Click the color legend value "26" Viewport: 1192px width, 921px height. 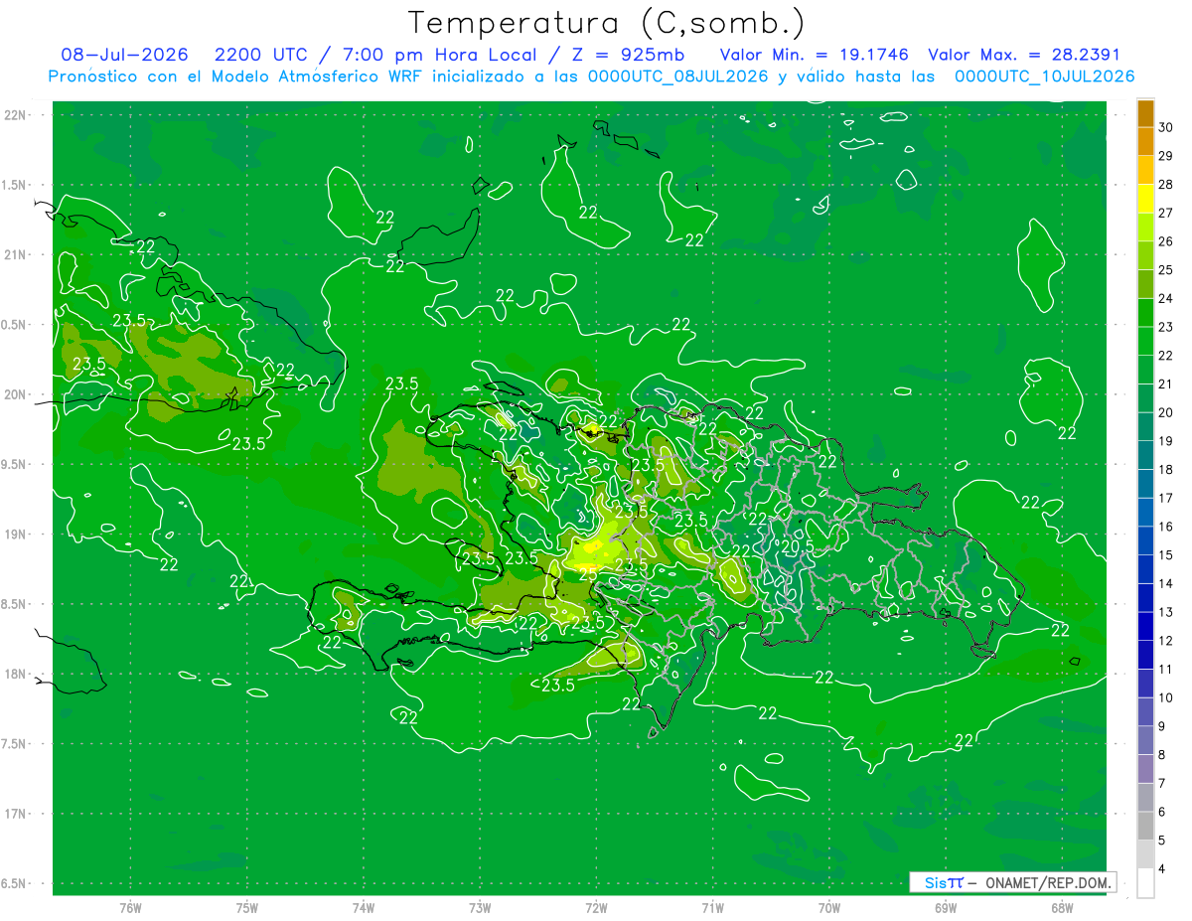pyautogui.click(x=1166, y=240)
